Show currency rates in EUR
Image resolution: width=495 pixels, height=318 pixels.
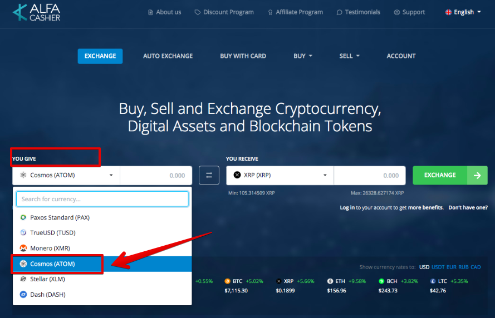click(452, 267)
